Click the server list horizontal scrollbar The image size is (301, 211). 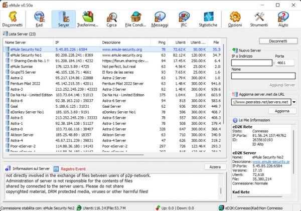76,154
